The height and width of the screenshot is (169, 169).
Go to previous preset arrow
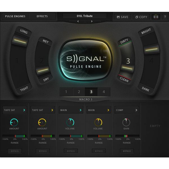click(x=78, y=21)
